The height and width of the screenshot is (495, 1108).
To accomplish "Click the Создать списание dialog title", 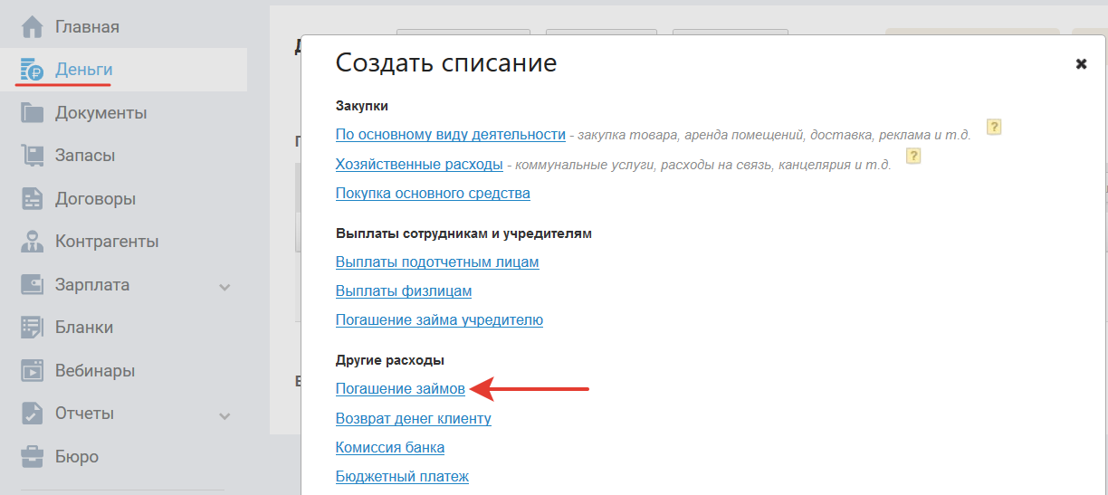I will coord(446,62).
